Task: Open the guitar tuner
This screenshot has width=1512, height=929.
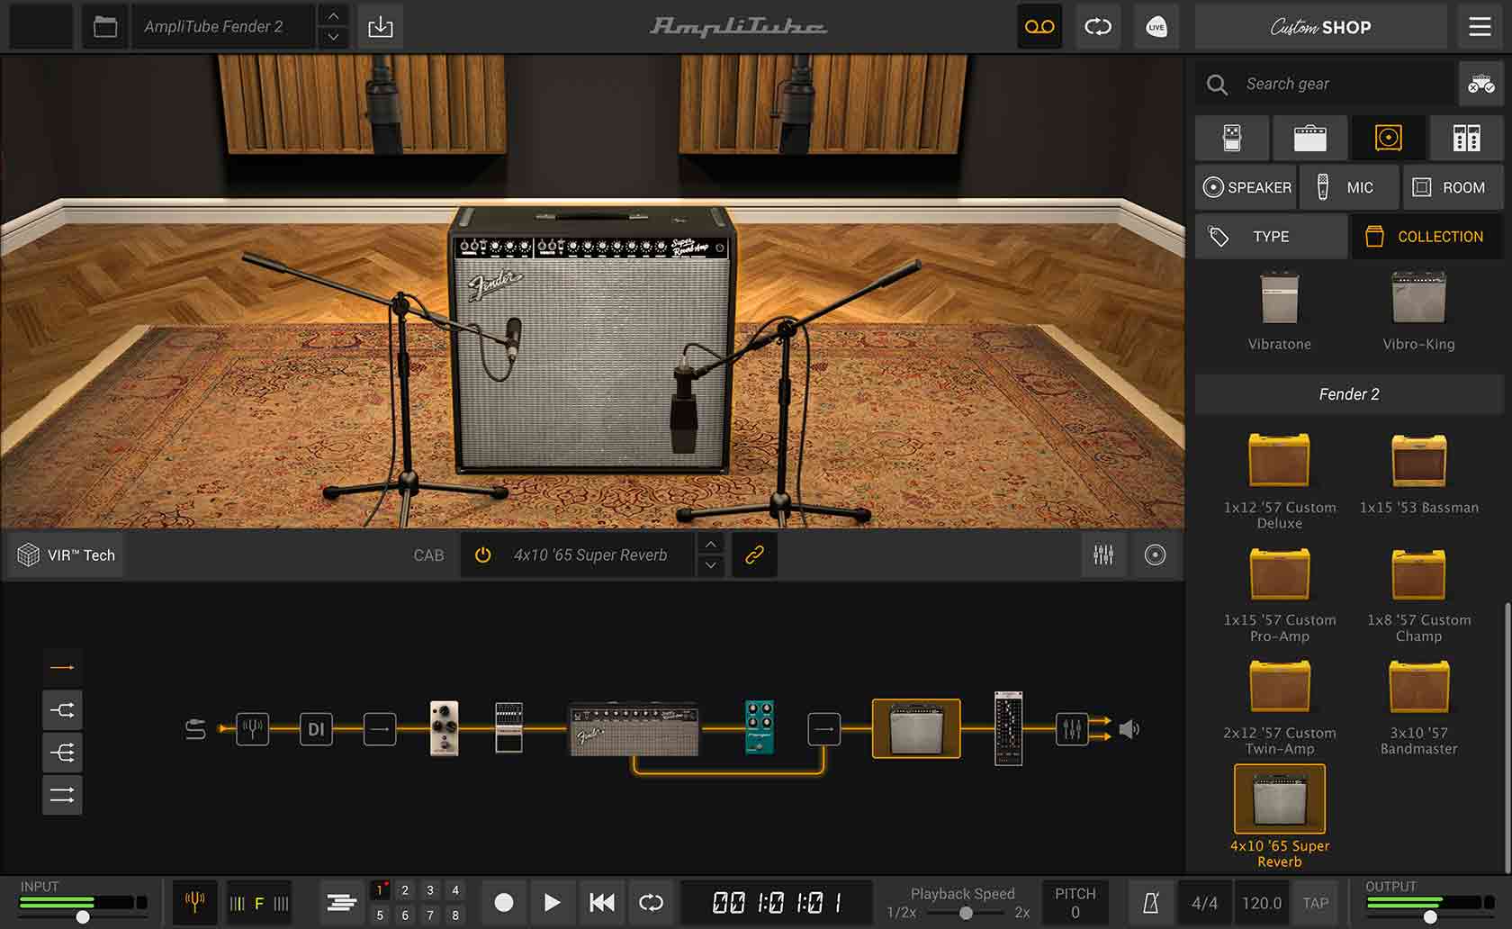Action: (194, 903)
